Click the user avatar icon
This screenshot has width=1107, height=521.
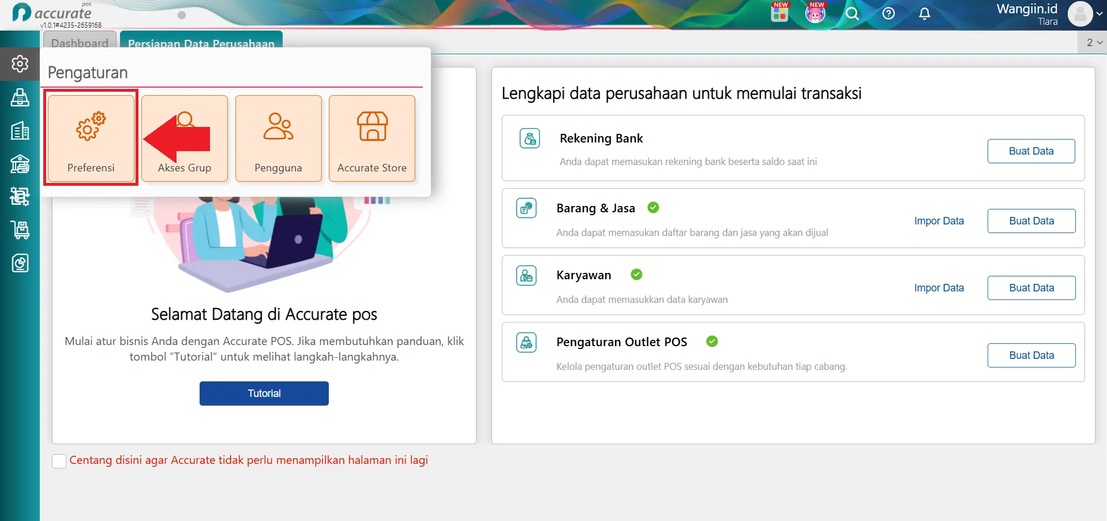[1080, 14]
